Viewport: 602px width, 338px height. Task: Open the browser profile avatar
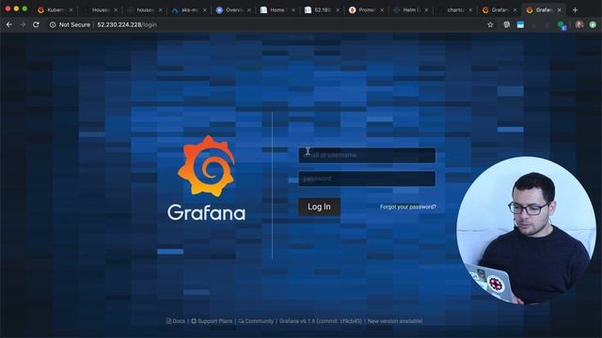(x=579, y=25)
